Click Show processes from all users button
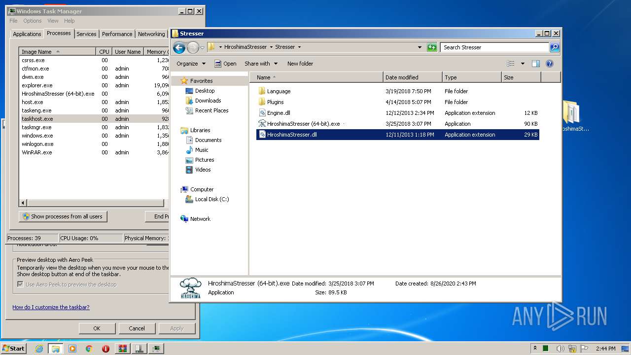Viewport: 631px width, 355px height. click(63, 216)
